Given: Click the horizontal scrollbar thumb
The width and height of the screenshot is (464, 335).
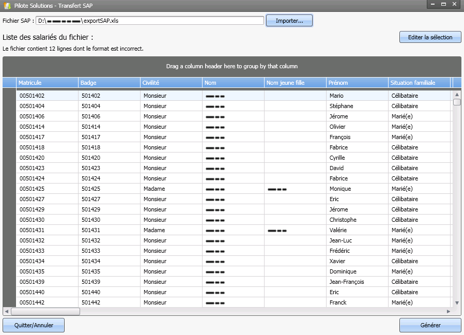Looking at the screenshot, I should click(x=45, y=312).
